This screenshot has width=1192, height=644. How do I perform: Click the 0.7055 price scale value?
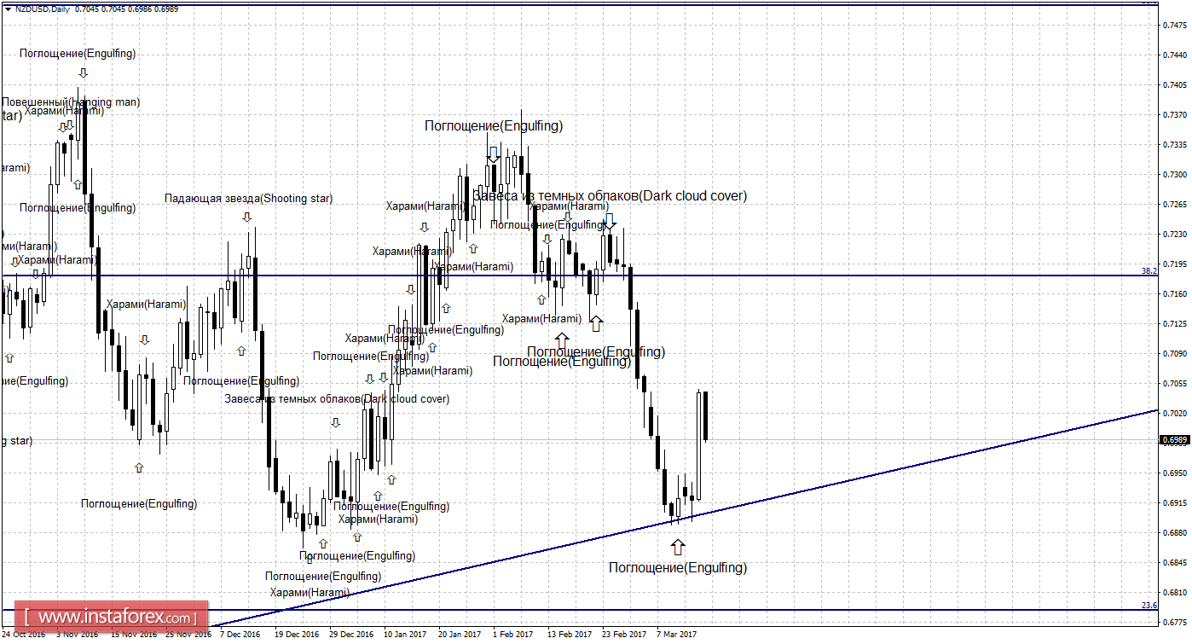click(x=1176, y=383)
